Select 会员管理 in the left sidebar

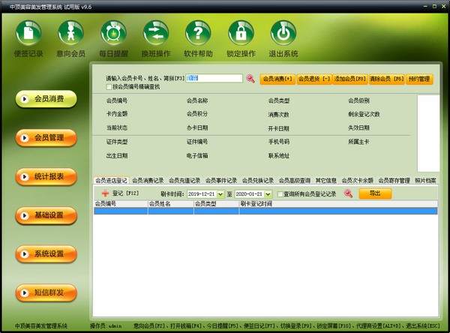[x=47, y=137]
